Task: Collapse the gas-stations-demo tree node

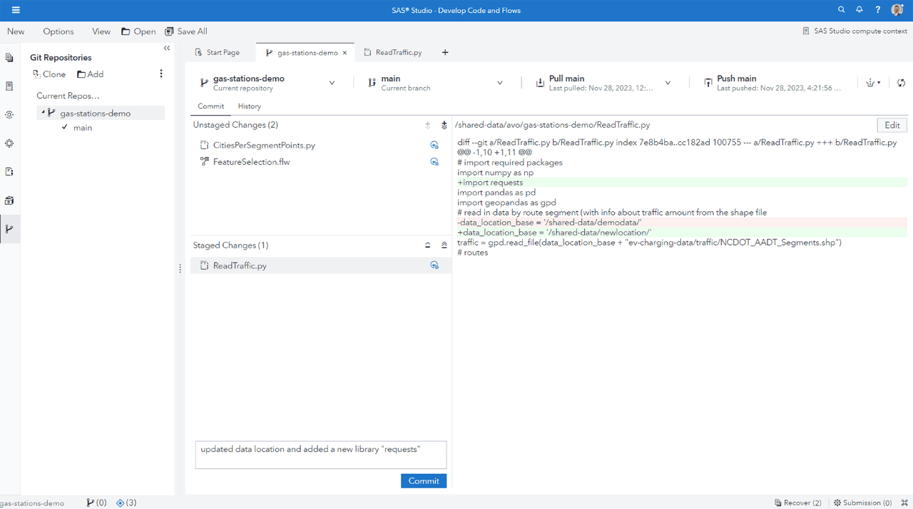Action: [x=44, y=113]
